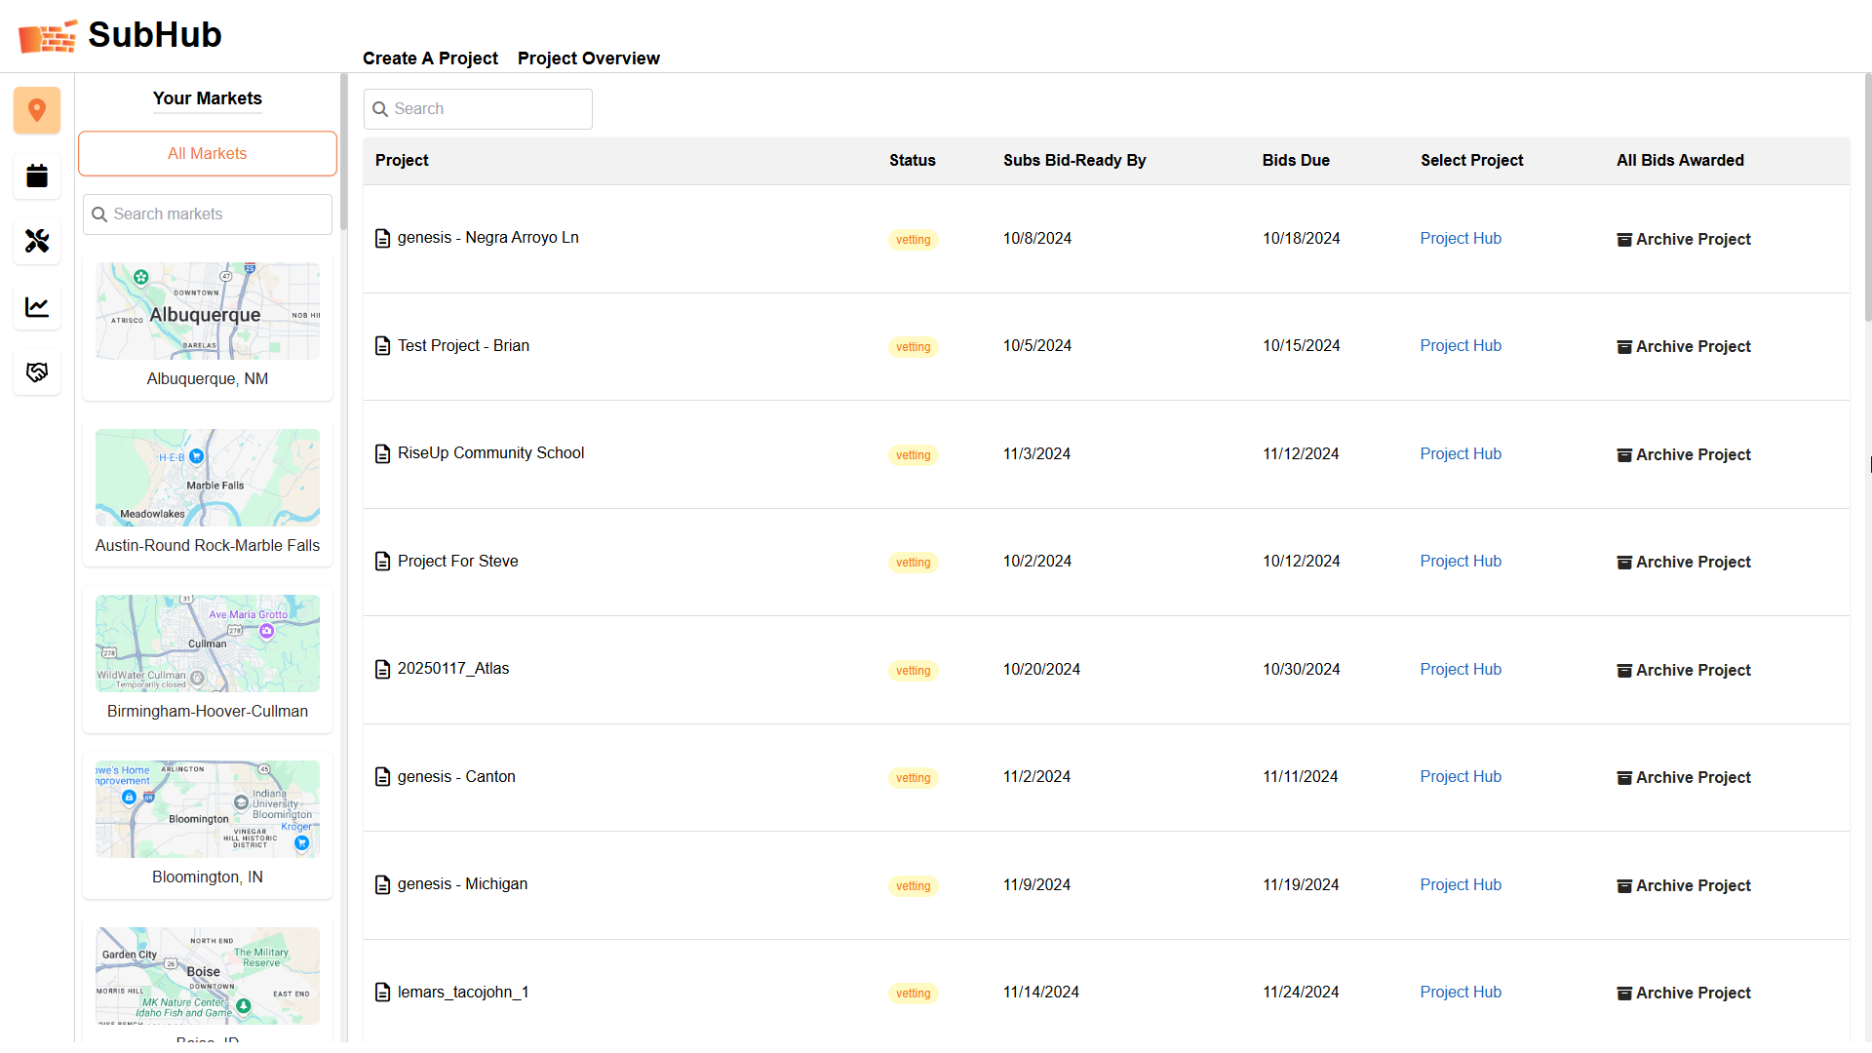Click bids due date 10/18/2024
1872x1053 pixels.
pyautogui.click(x=1302, y=239)
